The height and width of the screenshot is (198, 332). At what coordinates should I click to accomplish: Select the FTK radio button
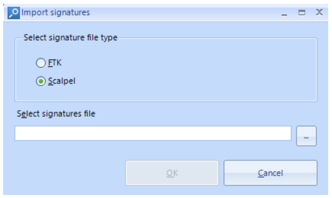[x=41, y=63]
